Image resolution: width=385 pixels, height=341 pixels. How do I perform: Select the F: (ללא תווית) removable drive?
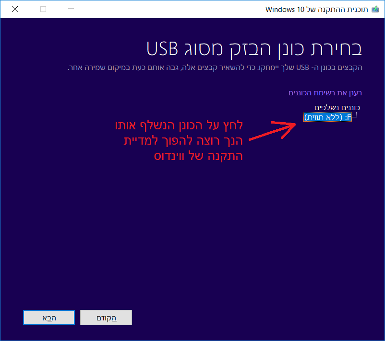pos(327,117)
